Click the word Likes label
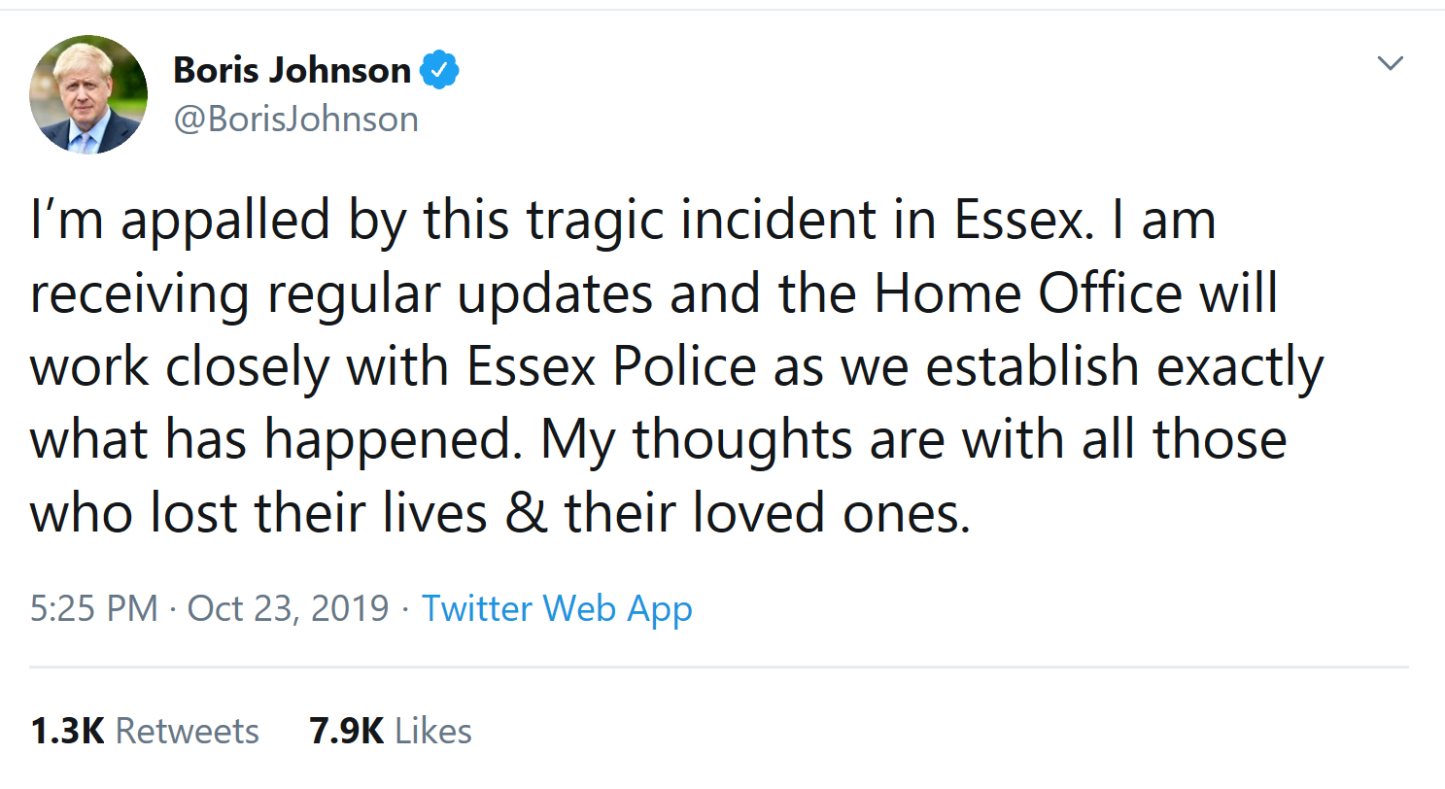Viewport: 1445px width, 789px height. click(433, 731)
